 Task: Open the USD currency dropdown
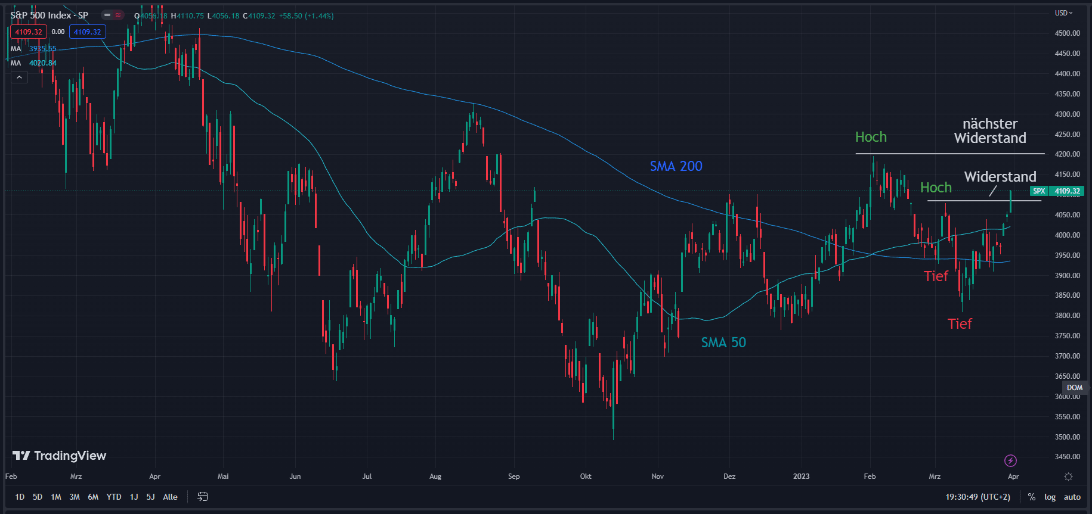[1063, 13]
